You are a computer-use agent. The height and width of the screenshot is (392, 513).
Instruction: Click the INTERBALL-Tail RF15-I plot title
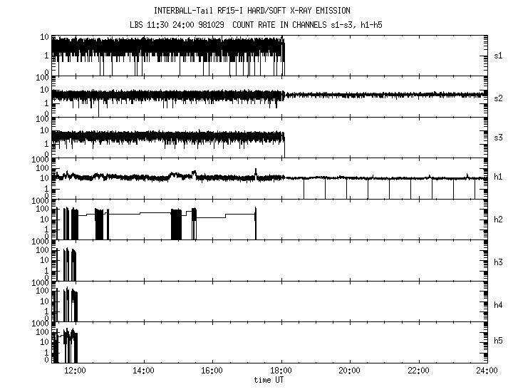click(x=252, y=11)
